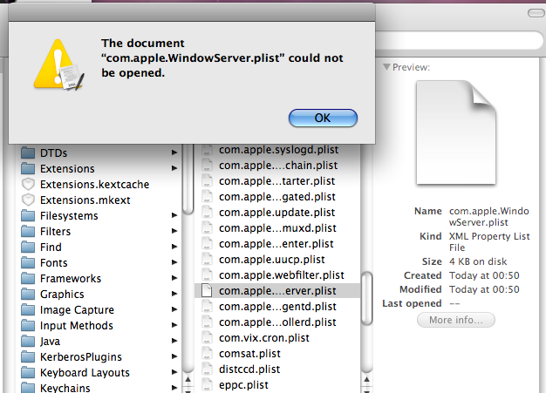Screen dimensions: 546x393
Task: Click the Find folder icon
Action: click(28, 247)
